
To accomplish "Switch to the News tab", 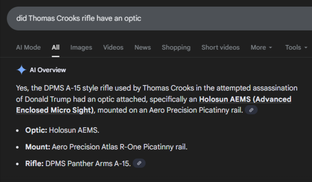I will [142, 48].
